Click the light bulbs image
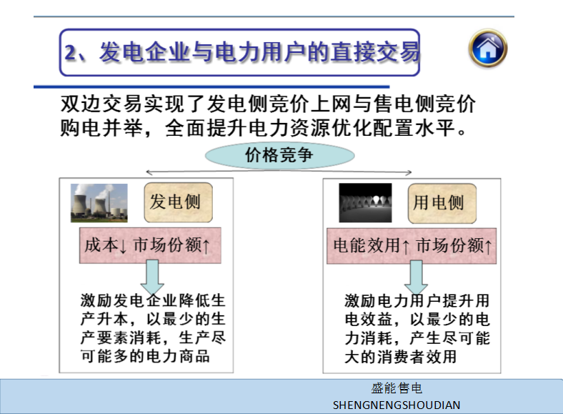Image resolution: width=563 pixels, height=414 pixels. (366, 202)
